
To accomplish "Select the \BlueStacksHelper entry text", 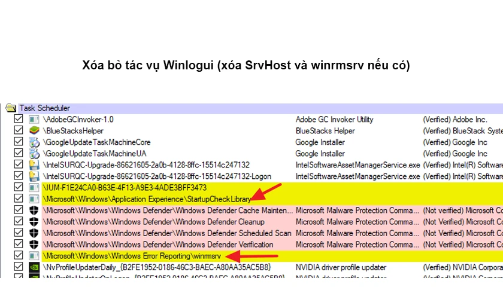I will click(x=74, y=131).
